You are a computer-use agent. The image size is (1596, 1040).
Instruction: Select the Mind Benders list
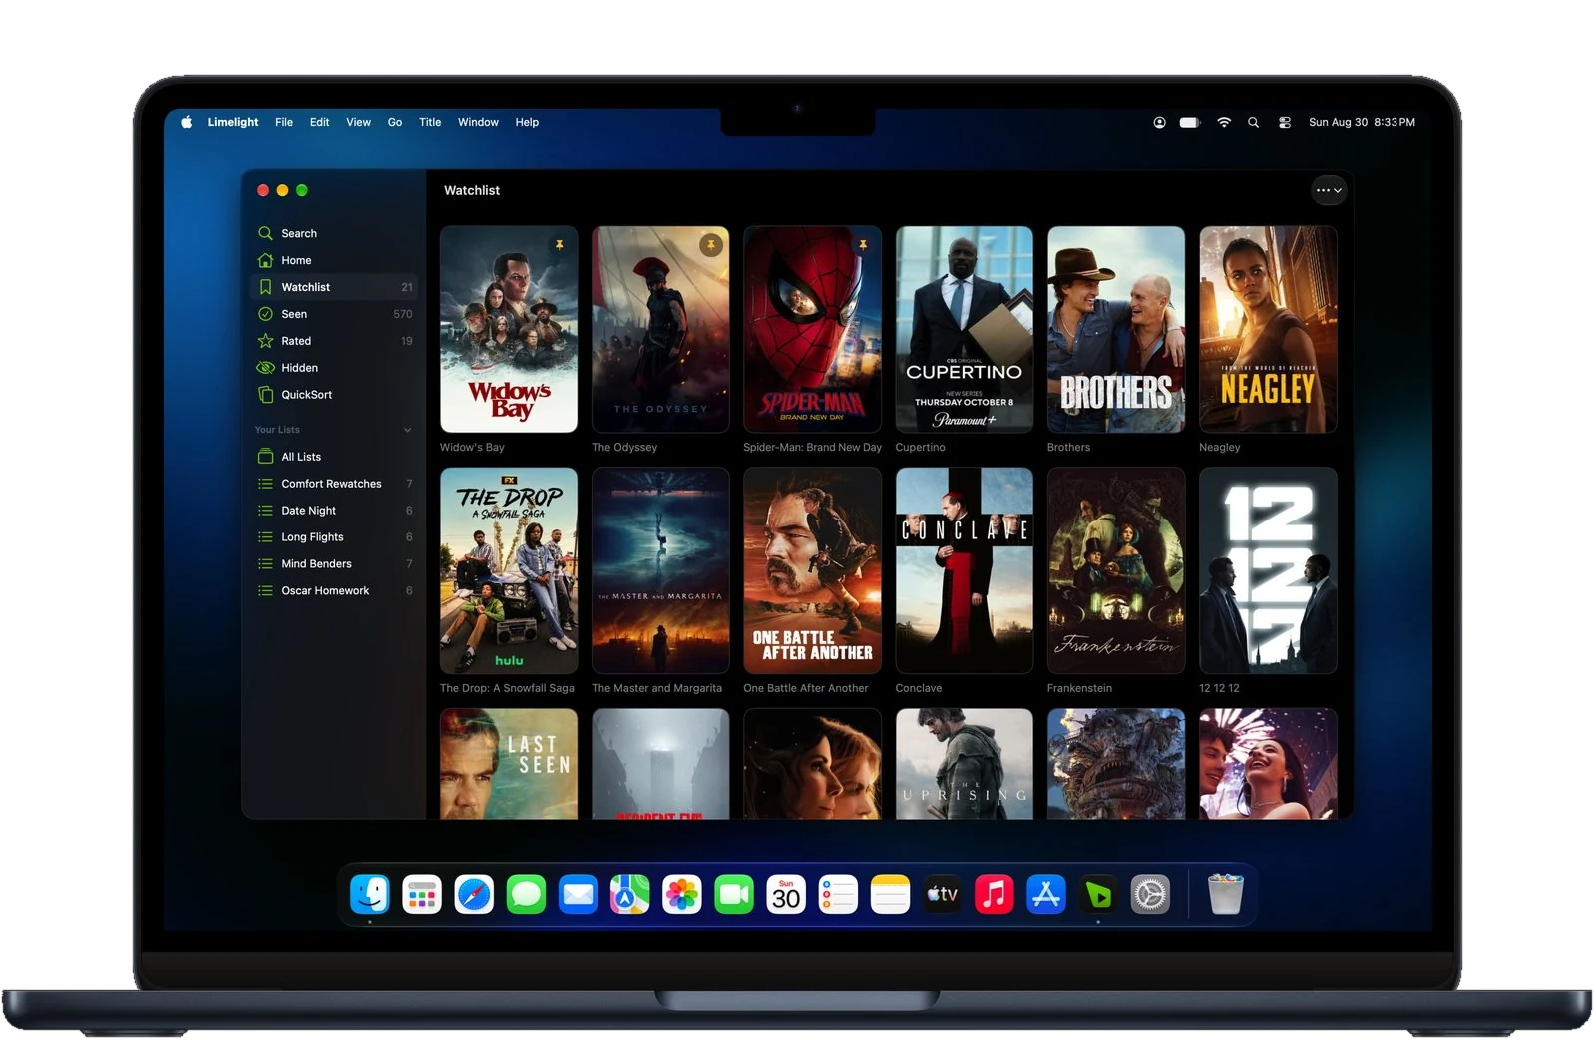pyautogui.click(x=334, y=564)
